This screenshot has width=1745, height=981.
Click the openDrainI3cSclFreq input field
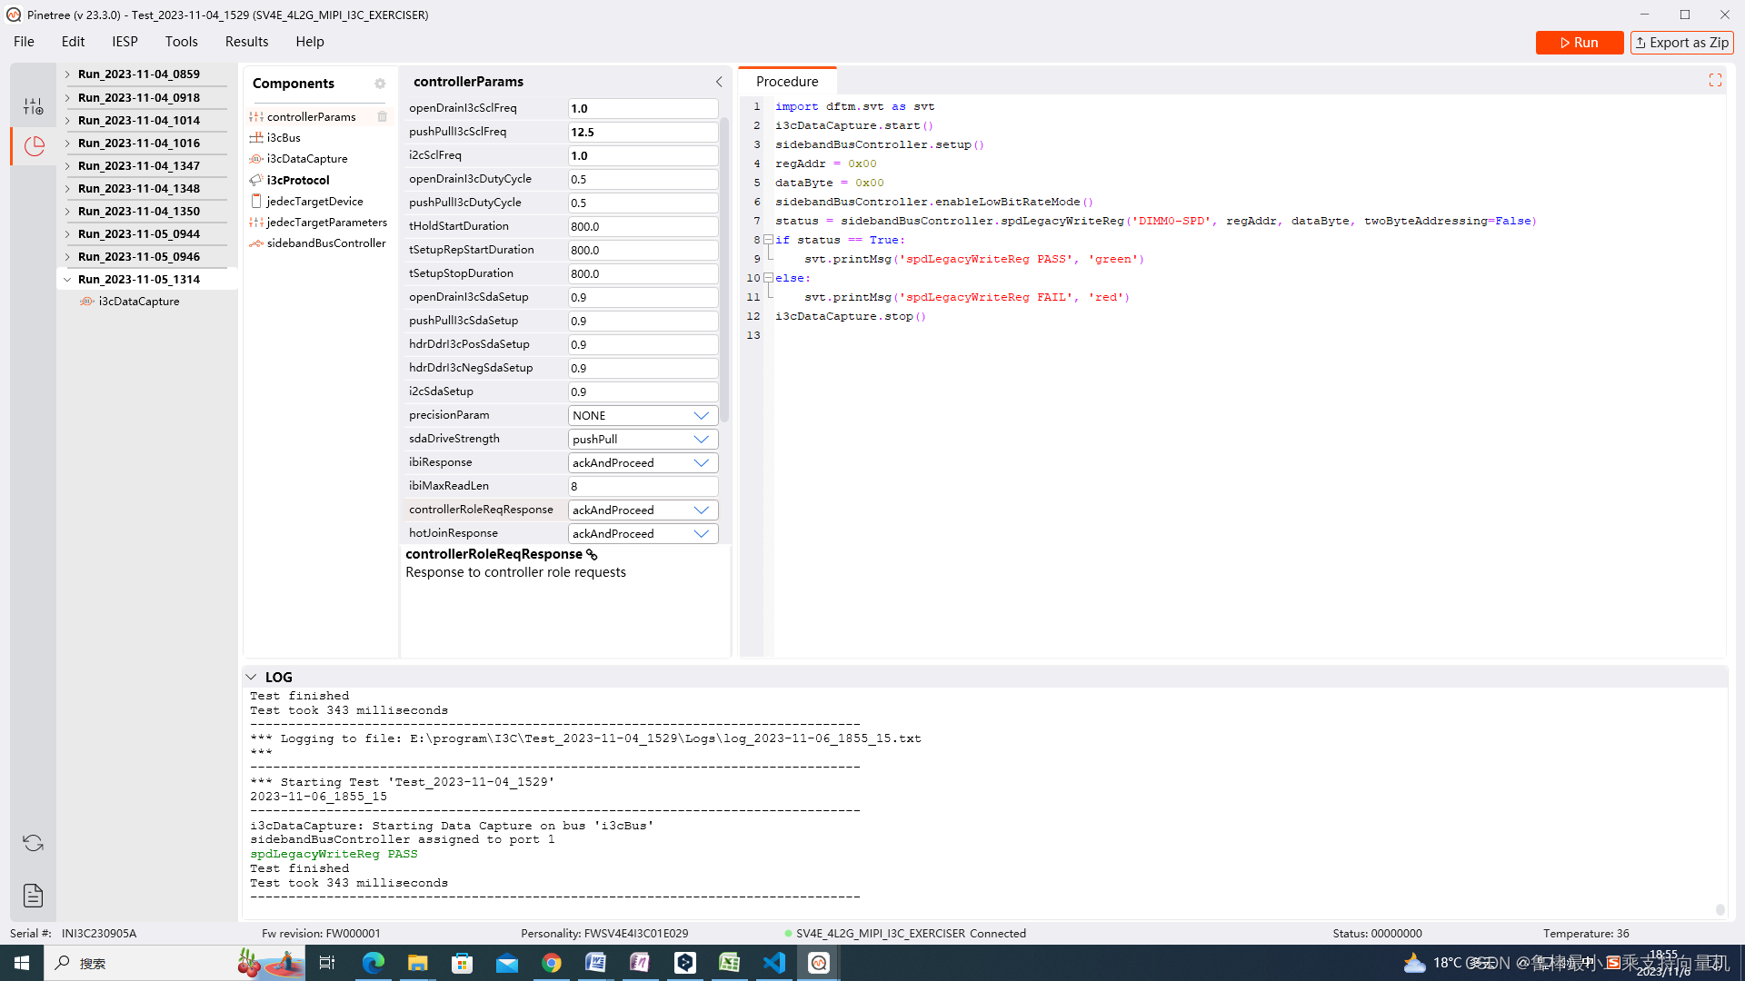click(643, 108)
